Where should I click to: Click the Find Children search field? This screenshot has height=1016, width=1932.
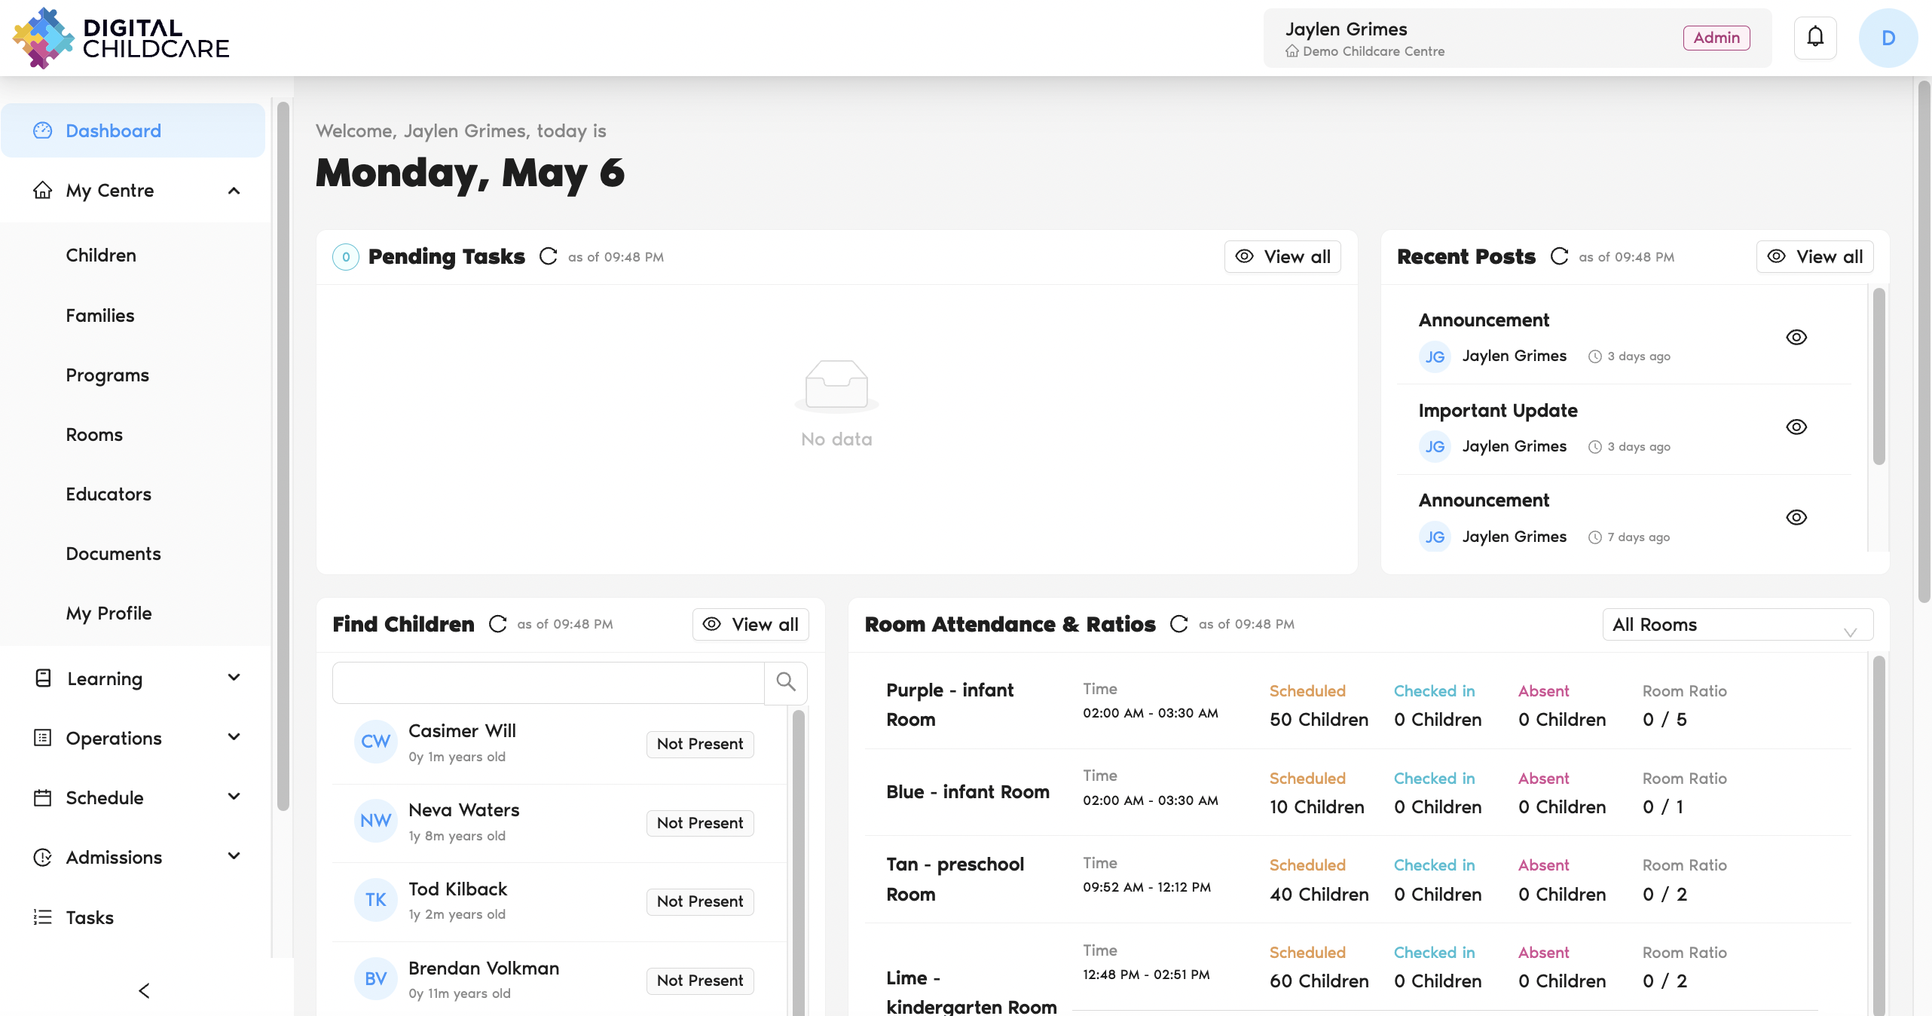549,683
